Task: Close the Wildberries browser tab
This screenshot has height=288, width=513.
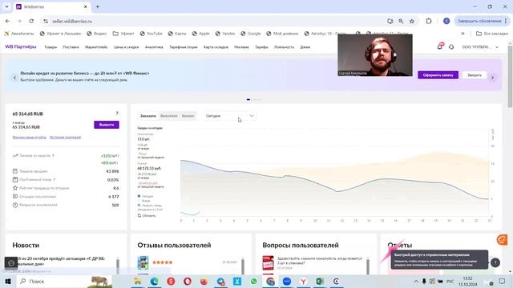Action: click(86, 6)
